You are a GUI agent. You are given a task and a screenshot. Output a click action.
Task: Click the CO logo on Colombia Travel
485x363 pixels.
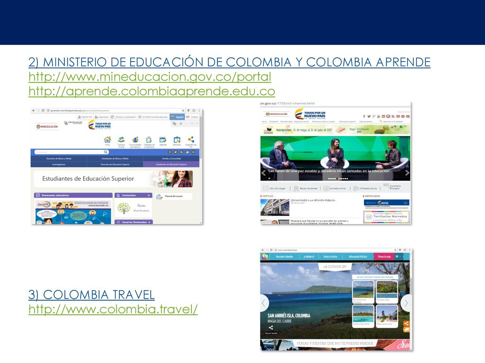click(265, 257)
